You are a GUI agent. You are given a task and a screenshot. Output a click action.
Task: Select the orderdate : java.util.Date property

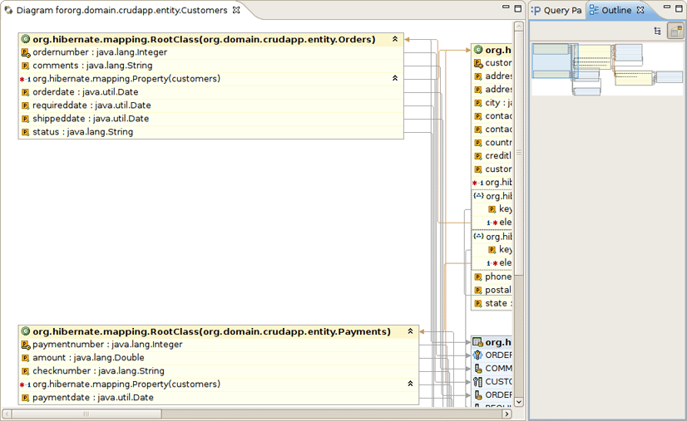pyautogui.click(x=85, y=92)
